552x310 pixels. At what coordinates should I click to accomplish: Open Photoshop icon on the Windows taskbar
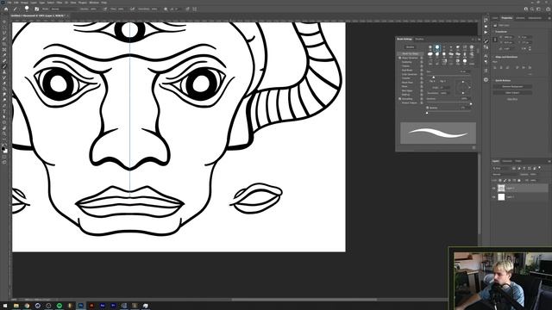pyautogui.click(x=80, y=306)
